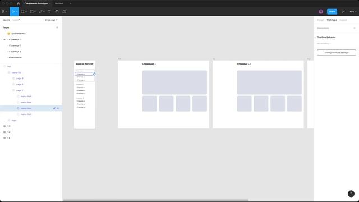Open the help question mark button
The image size is (359, 202).
point(351,194)
